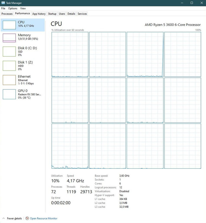Click the Up time value 0:00:02:00
206x223 pixels.
click(61, 203)
